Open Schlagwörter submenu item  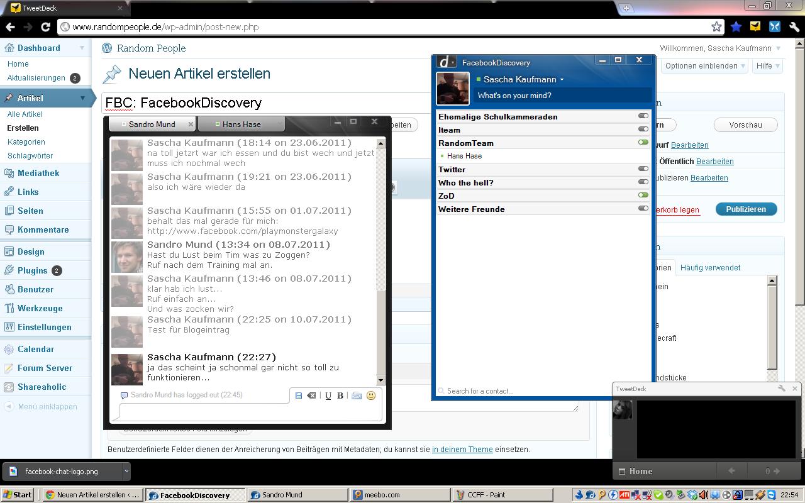[30, 156]
